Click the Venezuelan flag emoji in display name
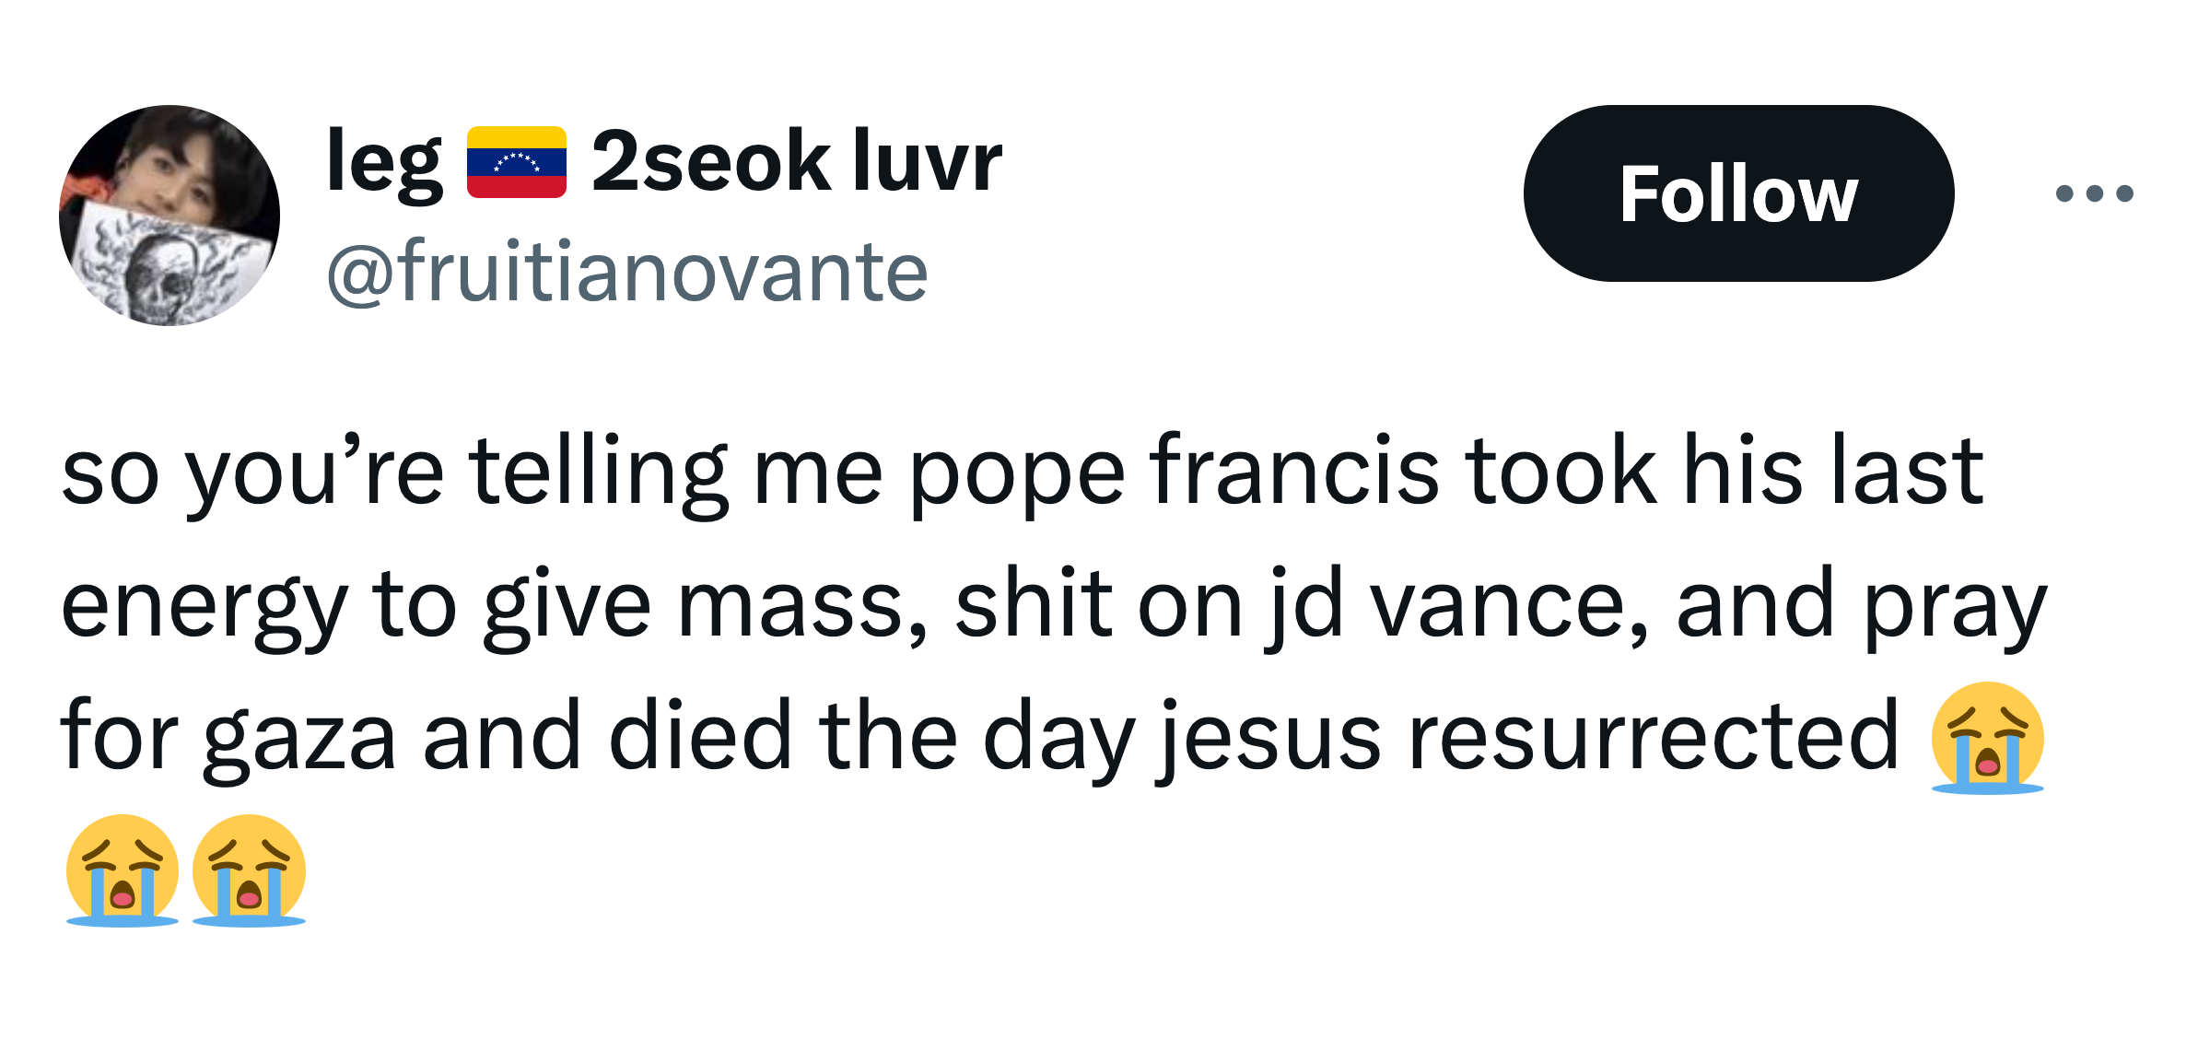The width and height of the screenshot is (2198, 1039). (516, 162)
